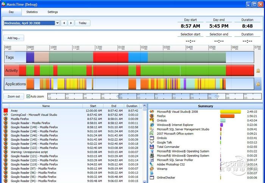Click the Today button

coord(83,23)
